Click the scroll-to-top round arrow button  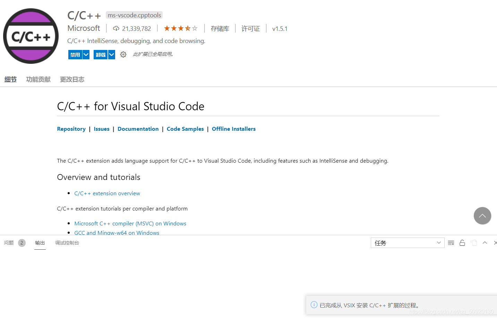click(482, 216)
